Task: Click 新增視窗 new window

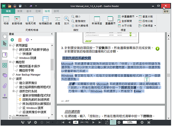Action: 97,20
